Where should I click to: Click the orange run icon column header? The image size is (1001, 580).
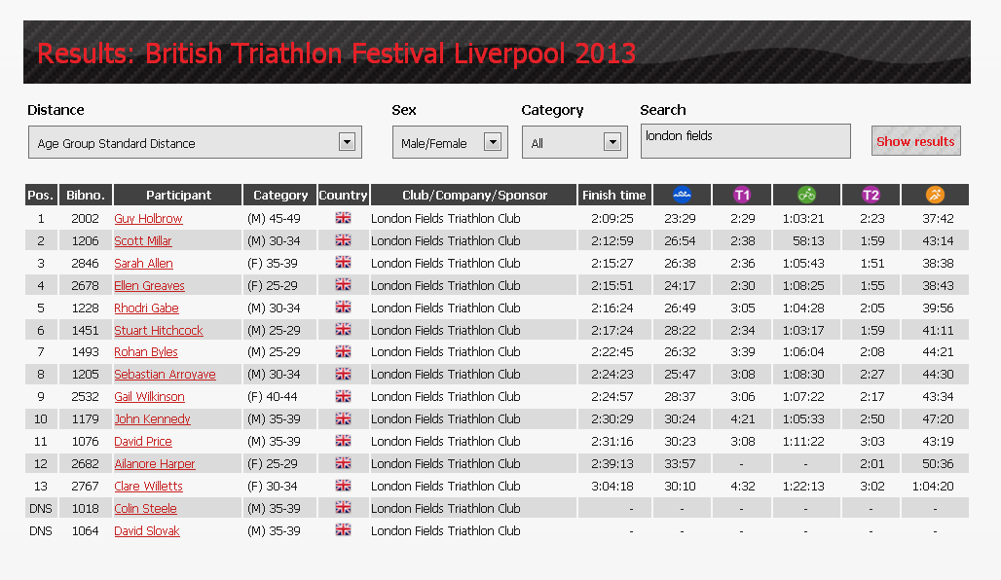point(935,195)
